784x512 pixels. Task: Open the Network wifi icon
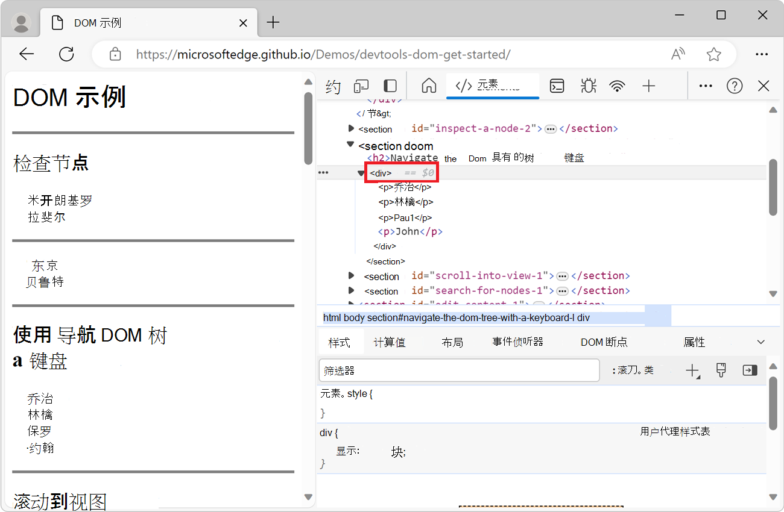(617, 86)
